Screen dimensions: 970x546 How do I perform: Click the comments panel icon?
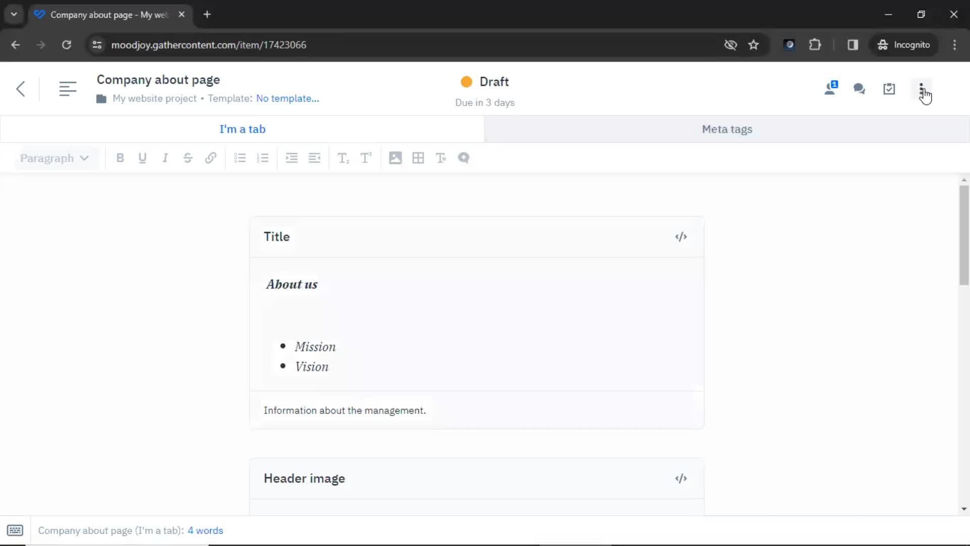pos(860,88)
